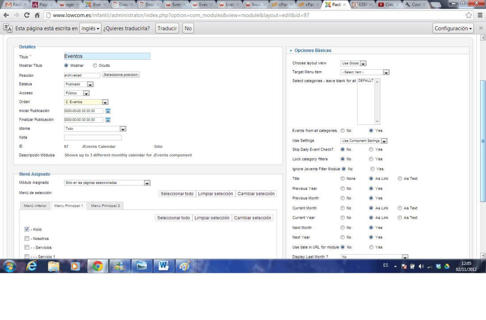Set Title to As Text

click(400, 178)
